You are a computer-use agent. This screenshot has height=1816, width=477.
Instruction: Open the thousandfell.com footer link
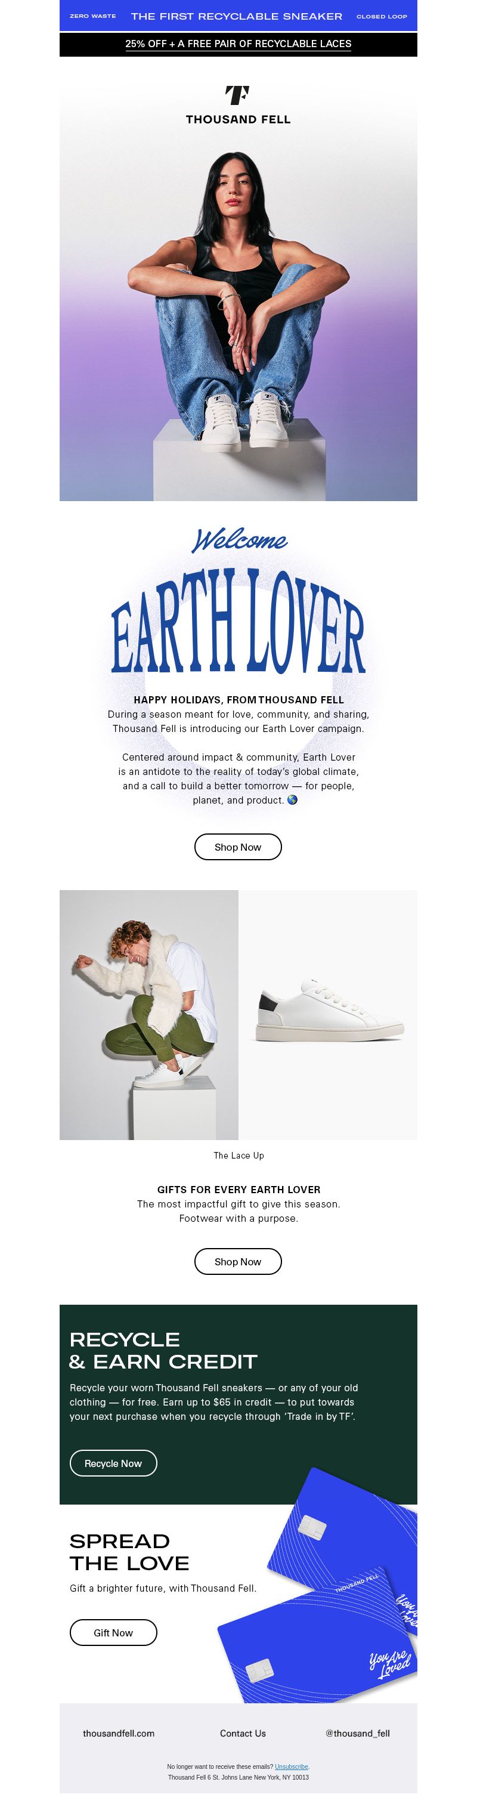(x=119, y=1734)
